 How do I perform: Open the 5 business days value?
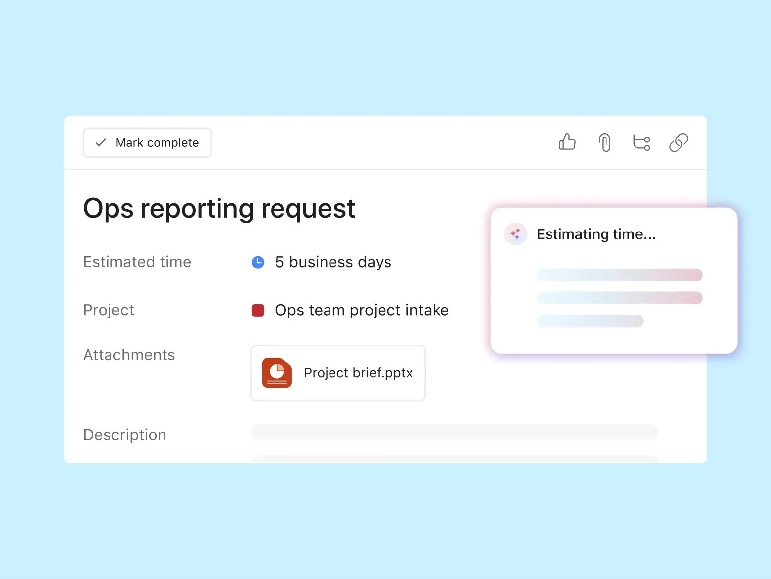click(333, 262)
